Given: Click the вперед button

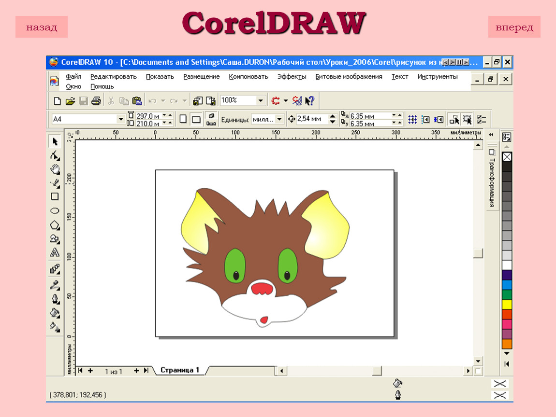Looking at the screenshot, I should [514, 27].
